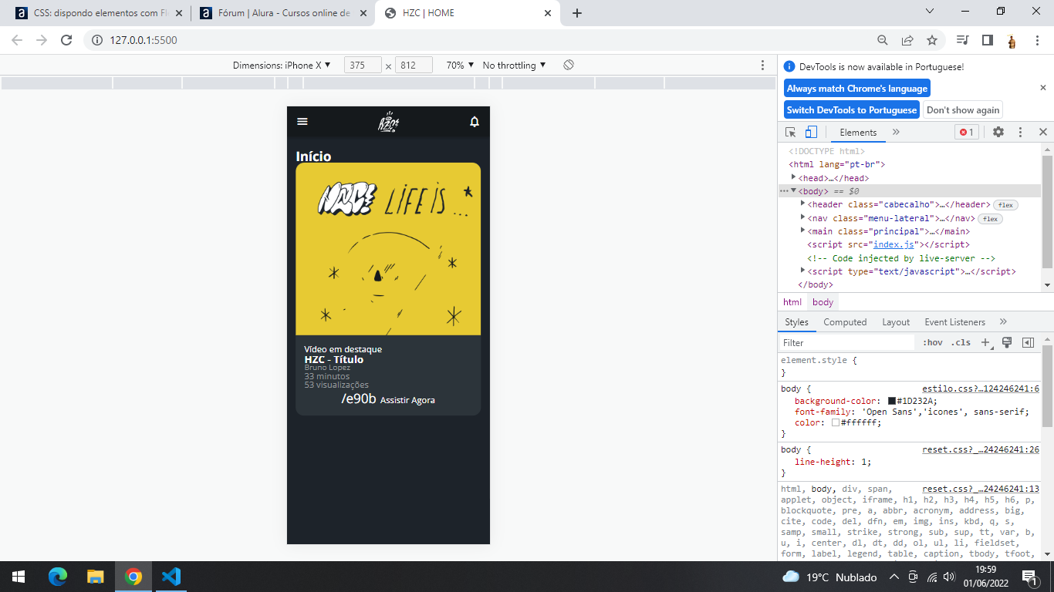Image resolution: width=1054 pixels, height=592 pixels.
Task: Switch to the Fórum Alura browser tab
Action: click(x=282, y=13)
